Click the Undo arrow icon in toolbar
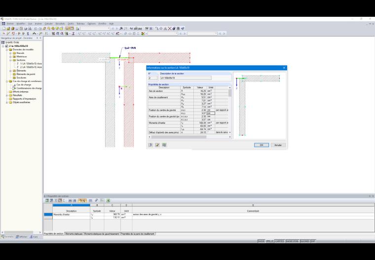The image size is (375, 260). (x=36, y=29)
